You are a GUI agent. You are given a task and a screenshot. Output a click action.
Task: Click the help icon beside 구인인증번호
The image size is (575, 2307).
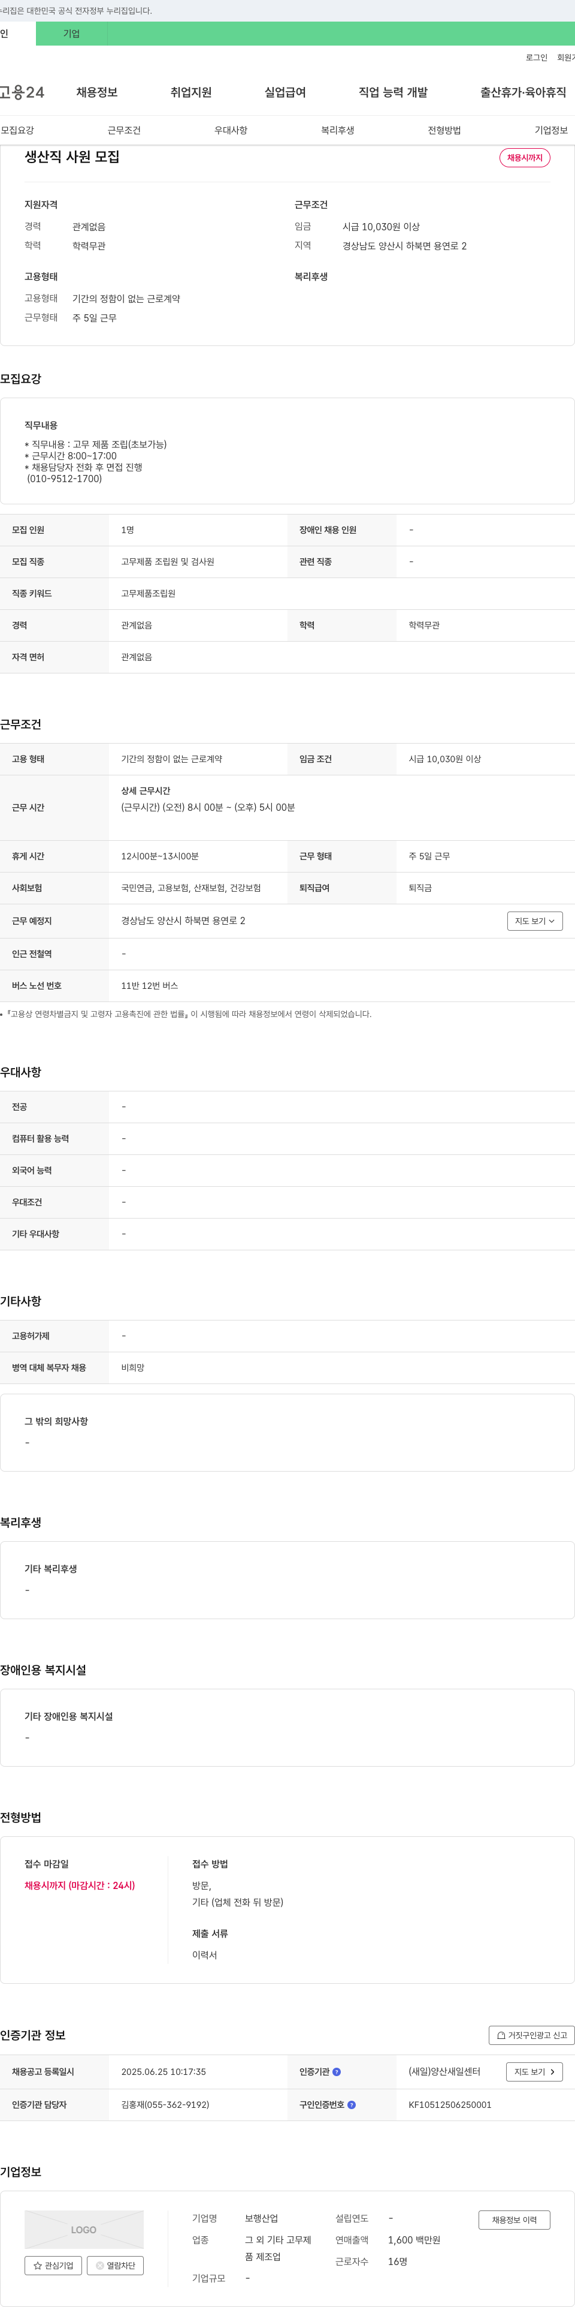click(x=352, y=2104)
